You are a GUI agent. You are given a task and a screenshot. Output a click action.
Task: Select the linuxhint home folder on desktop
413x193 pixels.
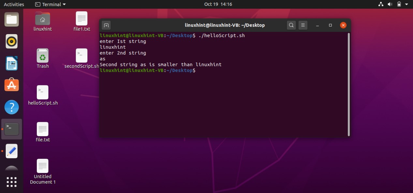pos(43,22)
